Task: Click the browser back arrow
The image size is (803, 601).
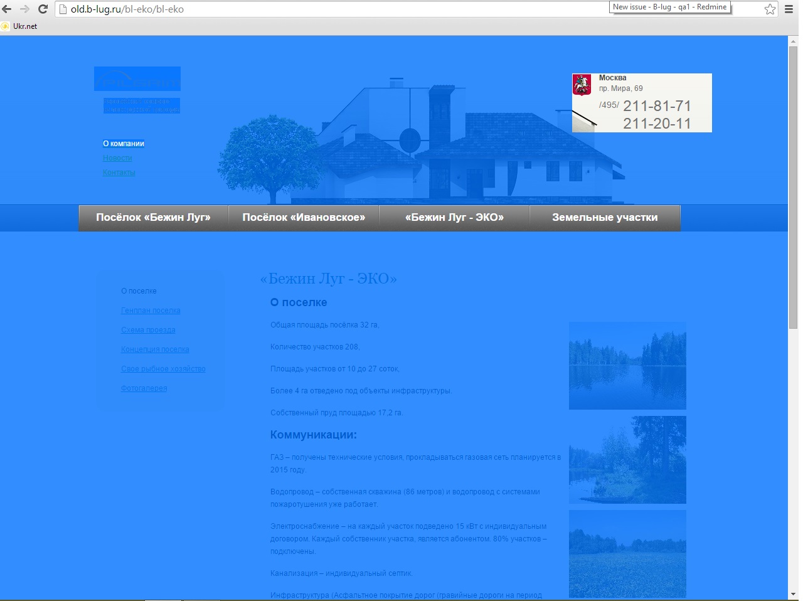Action: [x=8, y=9]
